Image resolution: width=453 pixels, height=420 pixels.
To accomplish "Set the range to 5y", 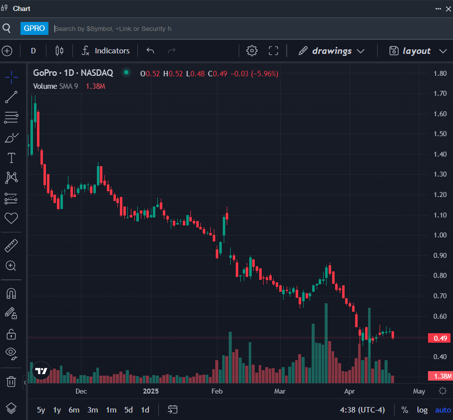I will [x=41, y=410].
